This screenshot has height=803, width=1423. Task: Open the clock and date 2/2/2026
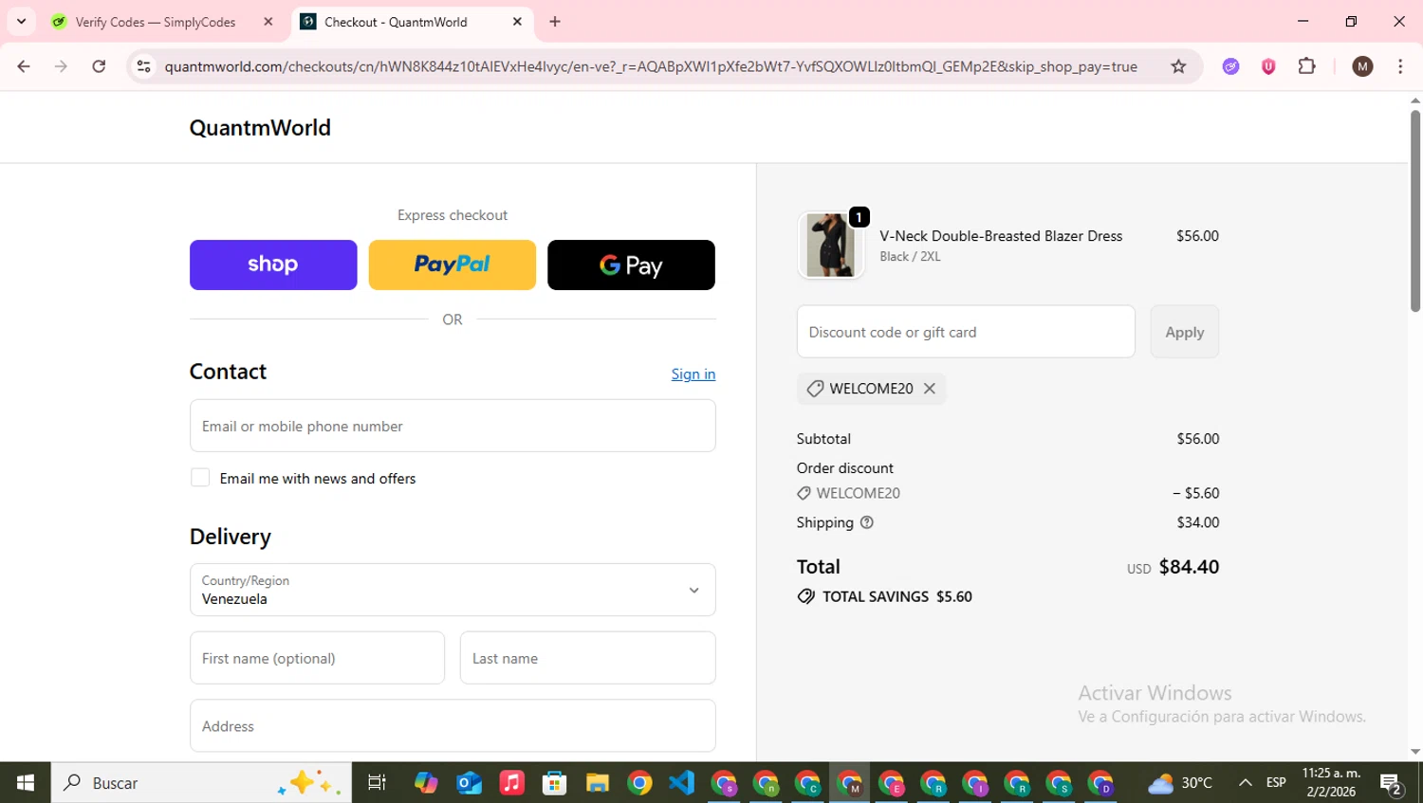(1331, 783)
